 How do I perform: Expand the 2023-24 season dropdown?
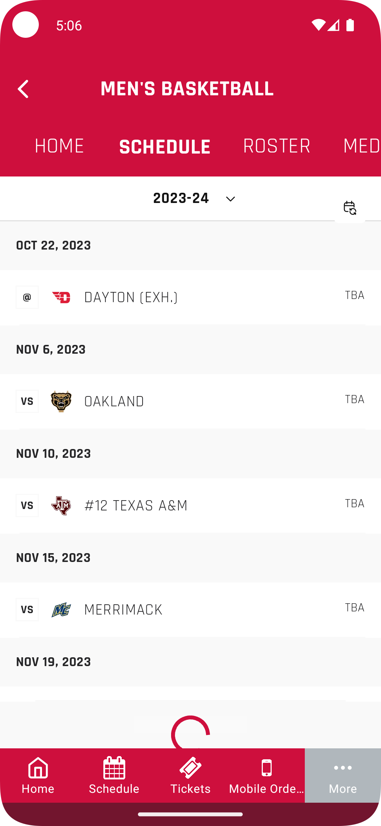click(x=181, y=198)
